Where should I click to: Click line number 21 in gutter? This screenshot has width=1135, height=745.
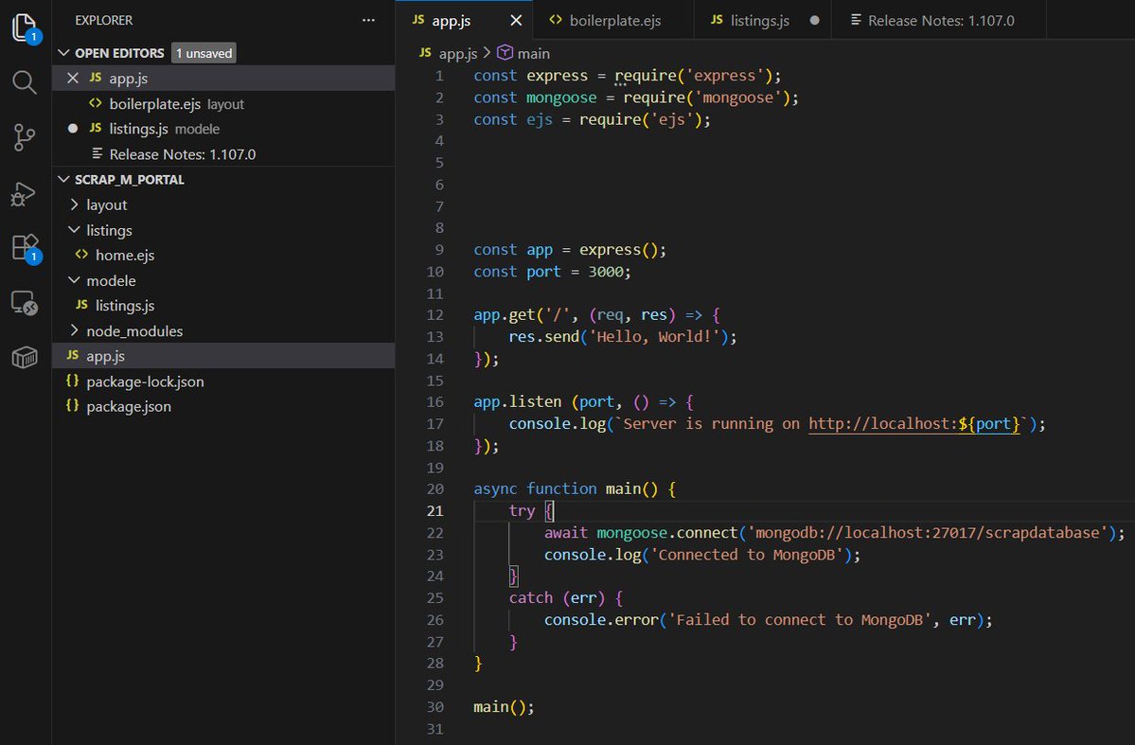pyautogui.click(x=434, y=510)
